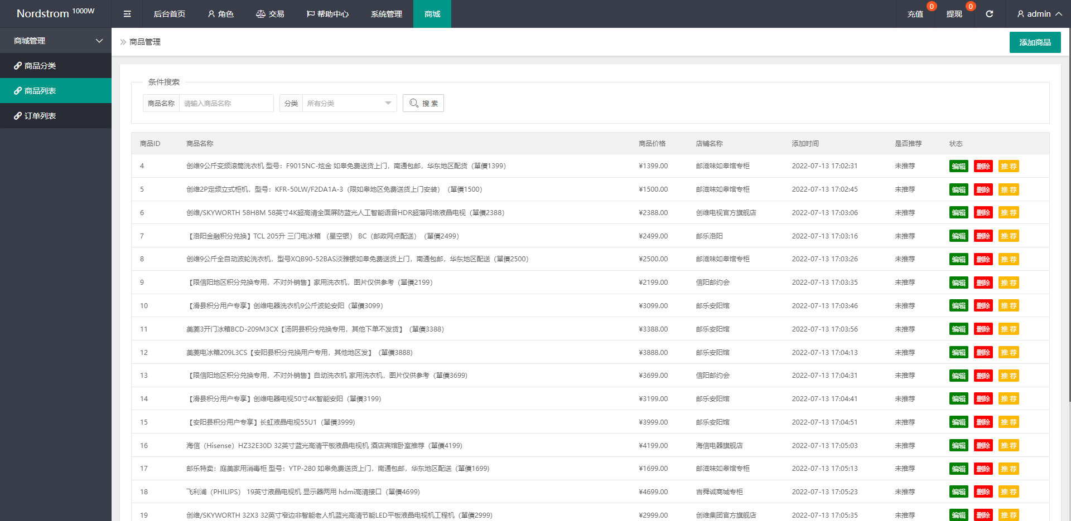
Task: Click the 添加商品 button
Action: point(1035,42)
